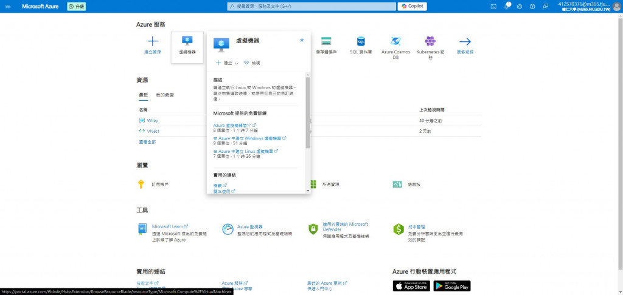Open the help question mark

tap(532, 6)
